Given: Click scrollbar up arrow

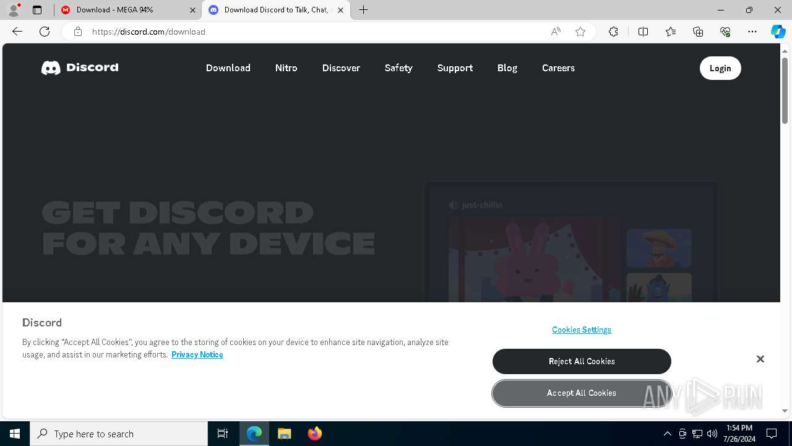Looking at the screenshot, I should [x=785, y=50].
